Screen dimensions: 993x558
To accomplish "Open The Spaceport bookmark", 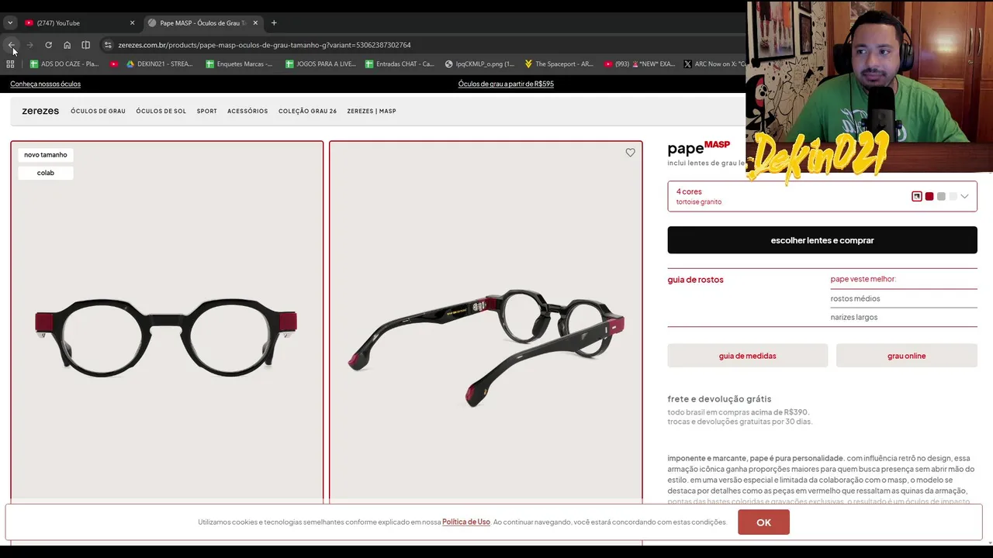I will pos(559,64).
